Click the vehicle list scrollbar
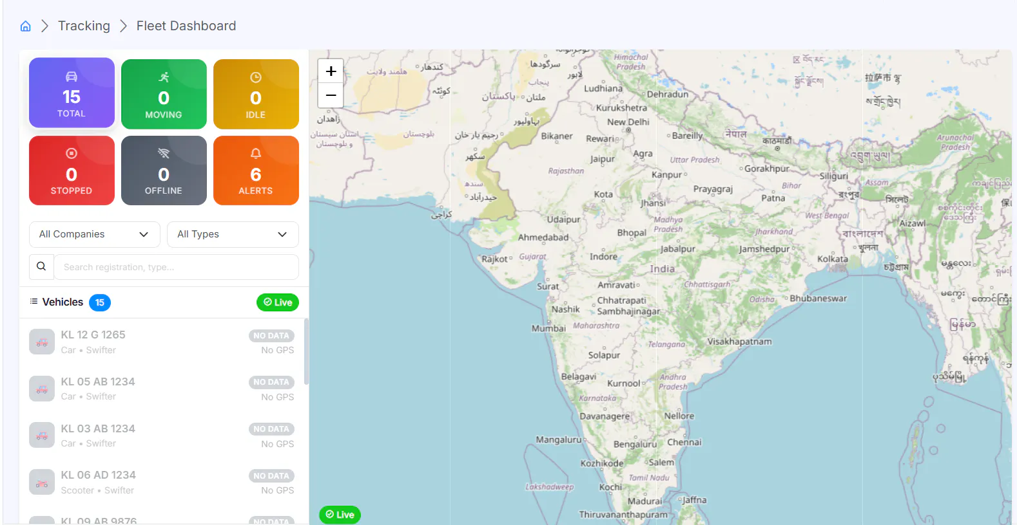Viewport: 1017px width, 525px height. [x=306, y=352]
